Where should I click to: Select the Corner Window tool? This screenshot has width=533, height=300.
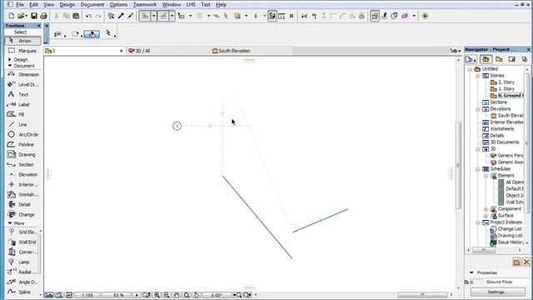(x=22, y=252)
